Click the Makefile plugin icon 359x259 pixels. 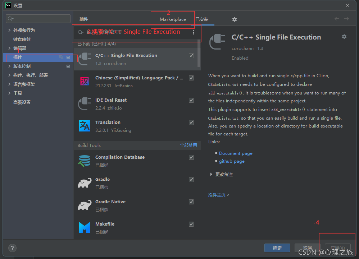(85, 227)
